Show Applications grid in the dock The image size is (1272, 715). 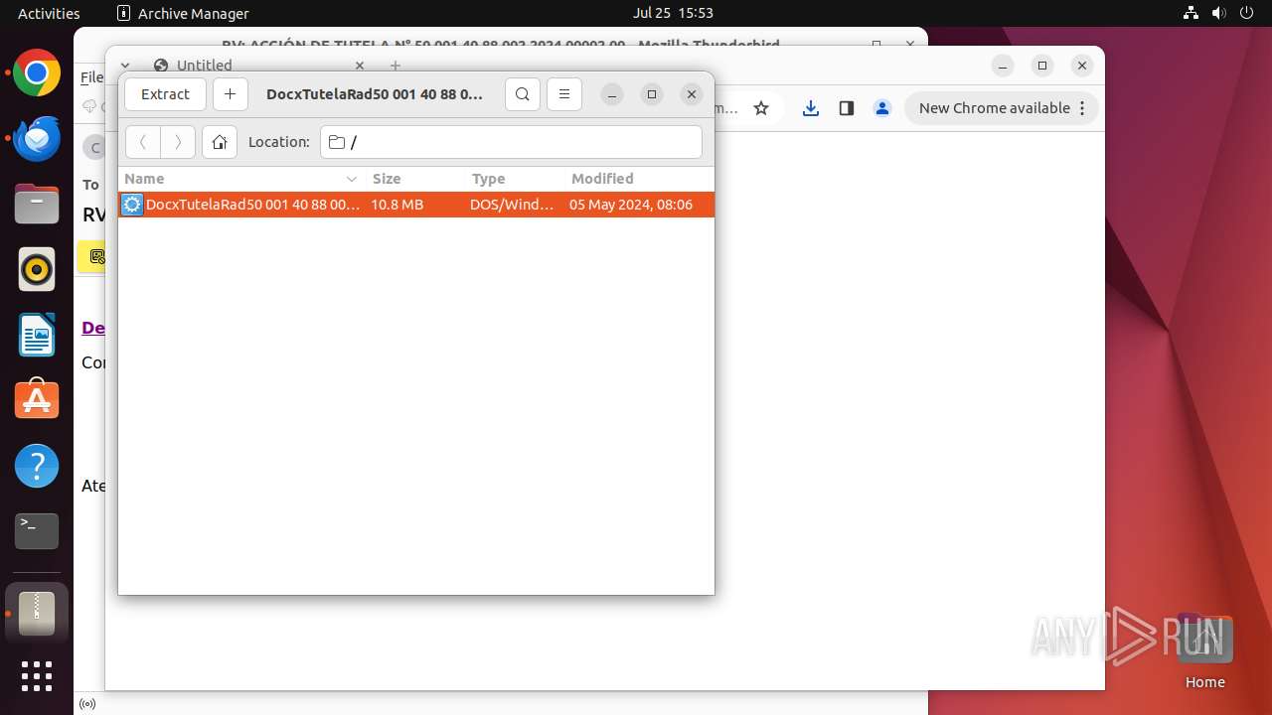pyautogui.click(x=37, y=676)
